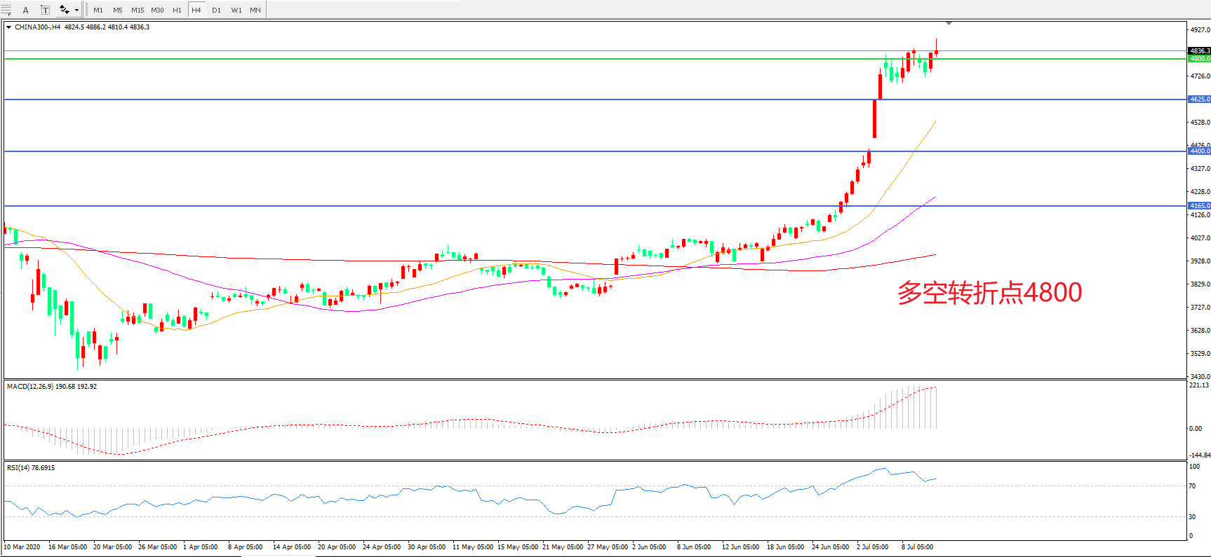The image size is (1211, 557).
Task: Click the MACD(12,26,9) indicator label
Action: [x=51, y=387]
